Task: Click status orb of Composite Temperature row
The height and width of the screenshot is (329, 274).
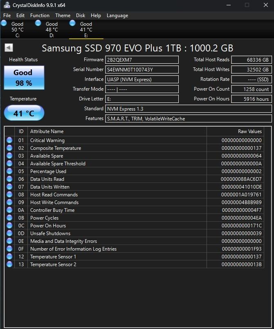Action: [x=9, y=148]
